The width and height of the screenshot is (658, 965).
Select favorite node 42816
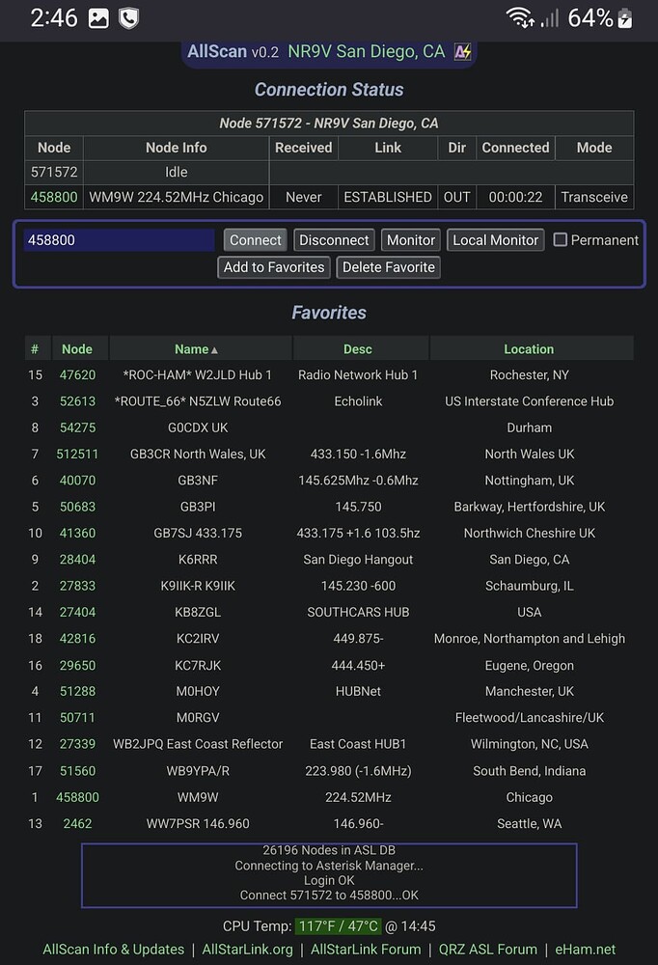[x=77, y=639]
